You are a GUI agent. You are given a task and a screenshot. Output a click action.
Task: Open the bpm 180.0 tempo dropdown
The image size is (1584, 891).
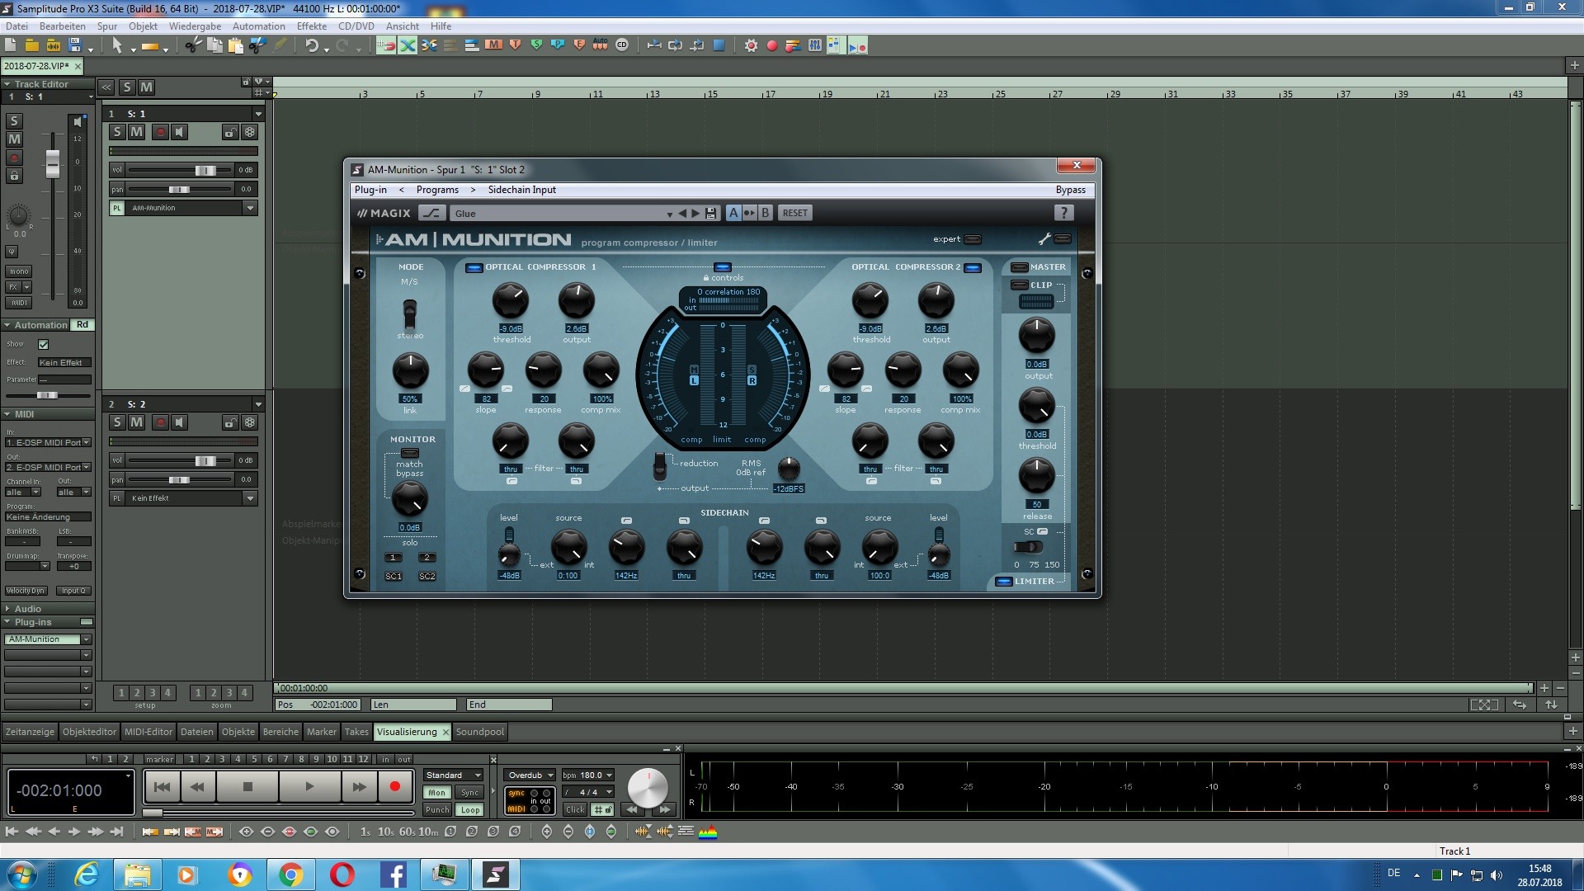point(587,775)
